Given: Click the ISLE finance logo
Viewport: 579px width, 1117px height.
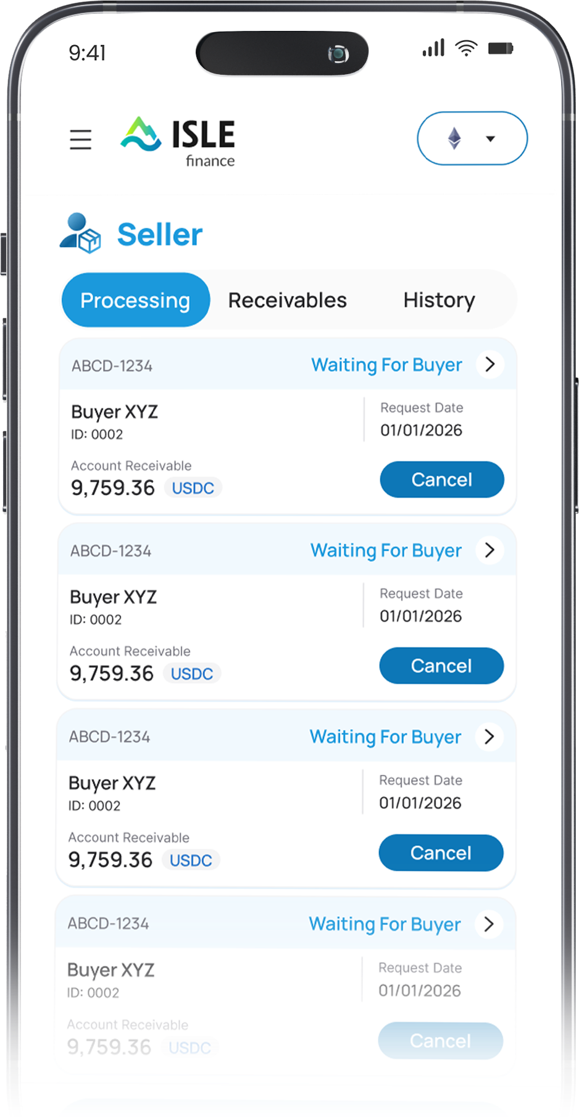Looking at the screenshot, I should point(178,140).
